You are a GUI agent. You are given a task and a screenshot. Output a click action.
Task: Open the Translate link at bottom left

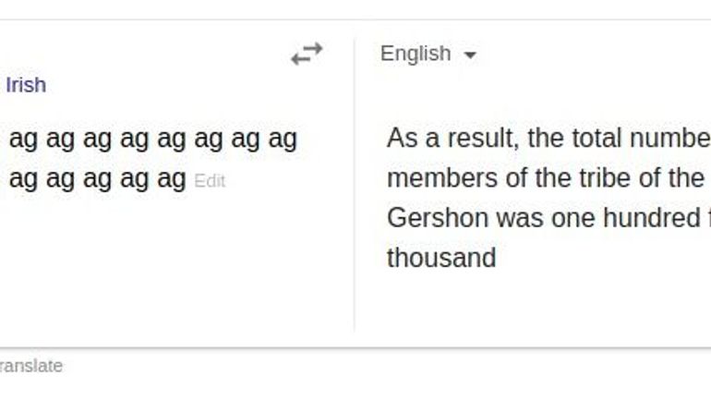click(31, 366)
